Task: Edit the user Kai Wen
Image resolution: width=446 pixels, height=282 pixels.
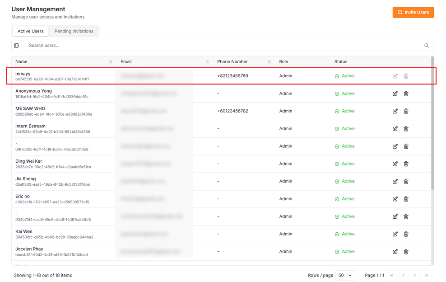Action: point(395,234)
